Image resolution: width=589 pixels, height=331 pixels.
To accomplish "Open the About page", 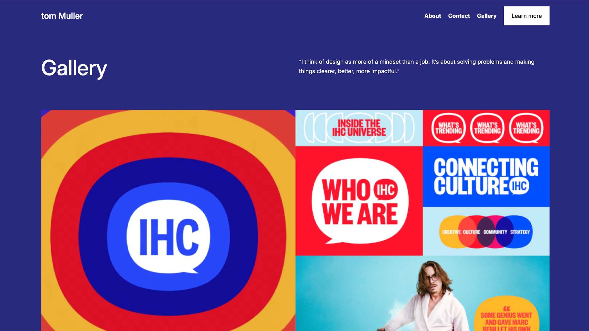I will [x=433, y=16].
